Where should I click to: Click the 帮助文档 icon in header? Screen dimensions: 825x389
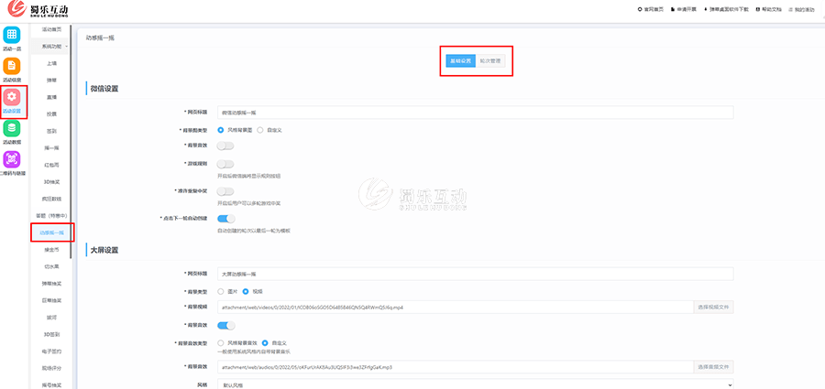point(758,9)
